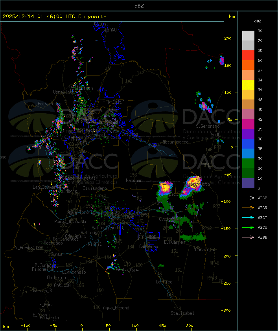
Task: Select the light blue 30-35 dBZ swatch
Action: pyautogui.click(x=248, y=153)
